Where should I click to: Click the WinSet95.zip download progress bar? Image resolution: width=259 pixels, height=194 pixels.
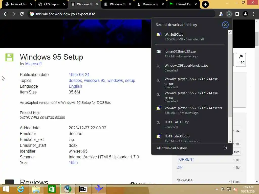(190, 44)
